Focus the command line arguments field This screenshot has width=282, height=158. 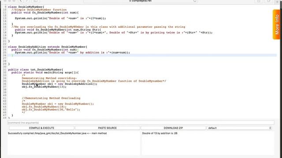141,123
